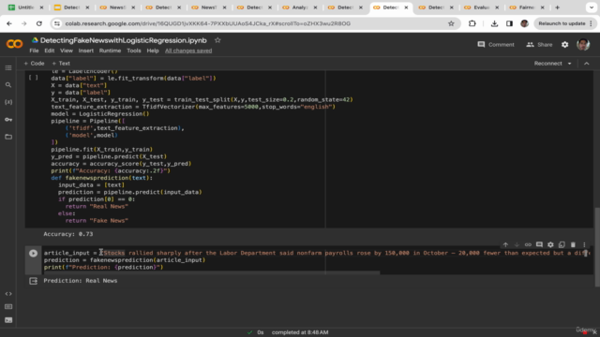The width and height of the screenshot is (600, 337).
Task: Open the Help menu
Action: [153, 51]
